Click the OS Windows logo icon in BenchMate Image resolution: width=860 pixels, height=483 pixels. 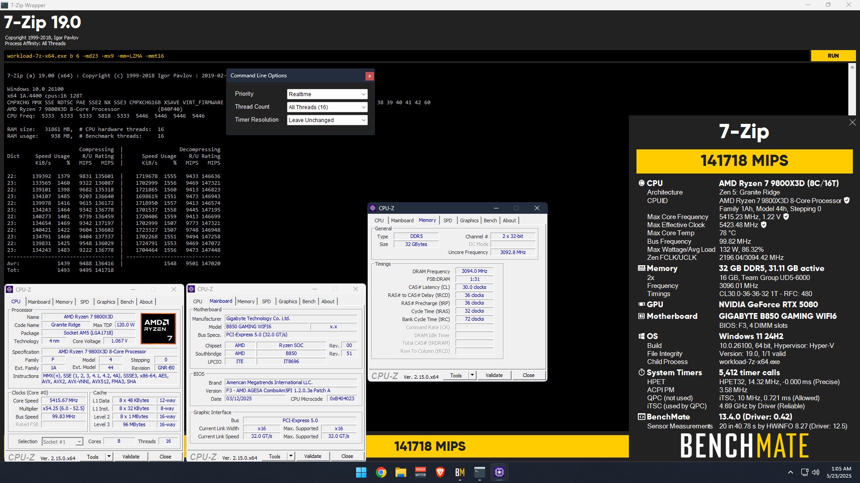[641, 336]
